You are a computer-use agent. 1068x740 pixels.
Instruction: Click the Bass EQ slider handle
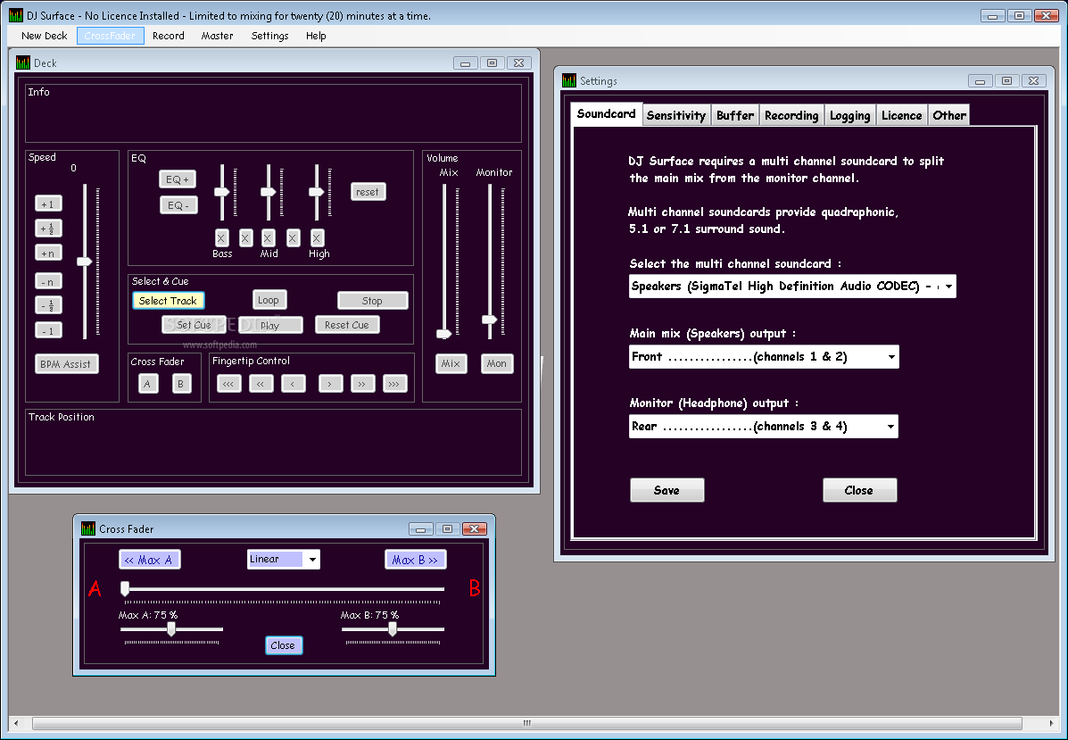pos(222,192)
